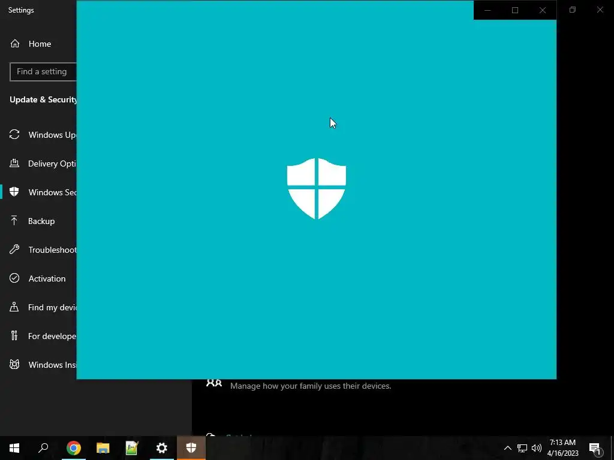Open Delivery Optimization settings page
The height and width of the screenshot is (460, 614).
[38, 164]
